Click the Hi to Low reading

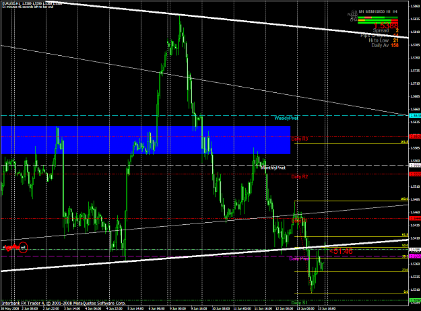[383, 40]
